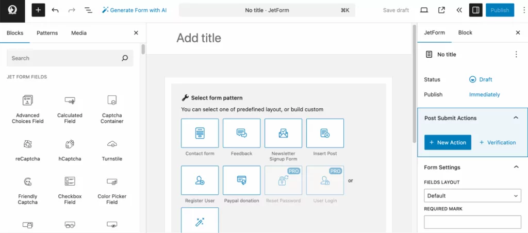This screenshot has width=528, height=233.
Task: Click the double chevron collapse icon
Action: coord(459,10)
